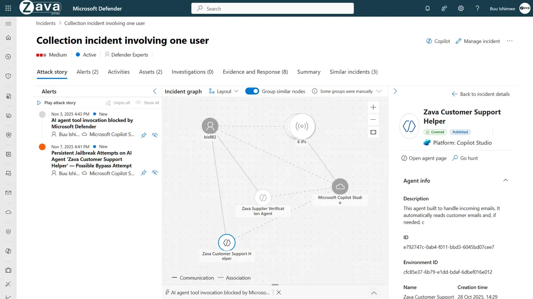Expand the bottom alert drawer chevron
The height and width of the screenshot is (299, 533).
(x=374, y=293)
